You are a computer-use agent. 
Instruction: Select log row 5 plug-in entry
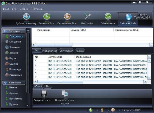click(x=90, y=77)
